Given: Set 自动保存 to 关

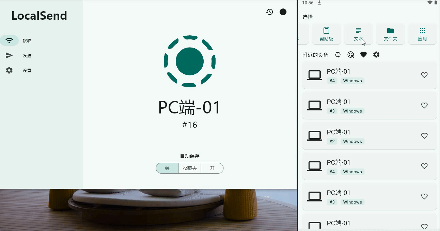Looking at the screenshot, I should (167, 168).
